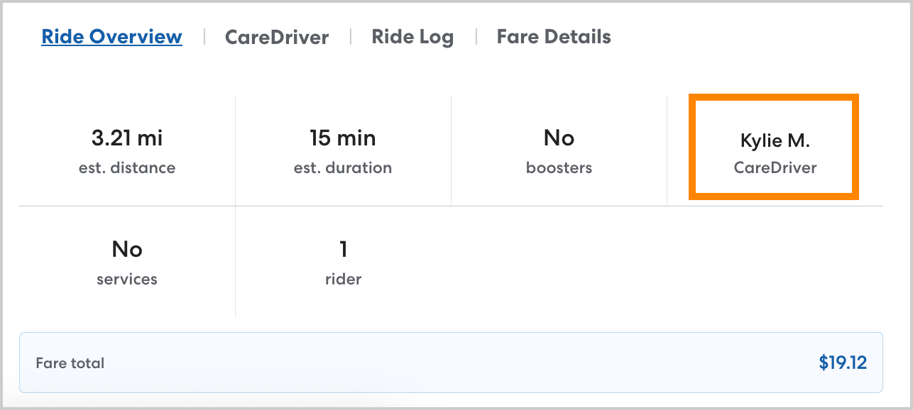Select the CareDriver label under Kylie M.
The height and width of the screenshot is (410, 913).
coord(775,168)
